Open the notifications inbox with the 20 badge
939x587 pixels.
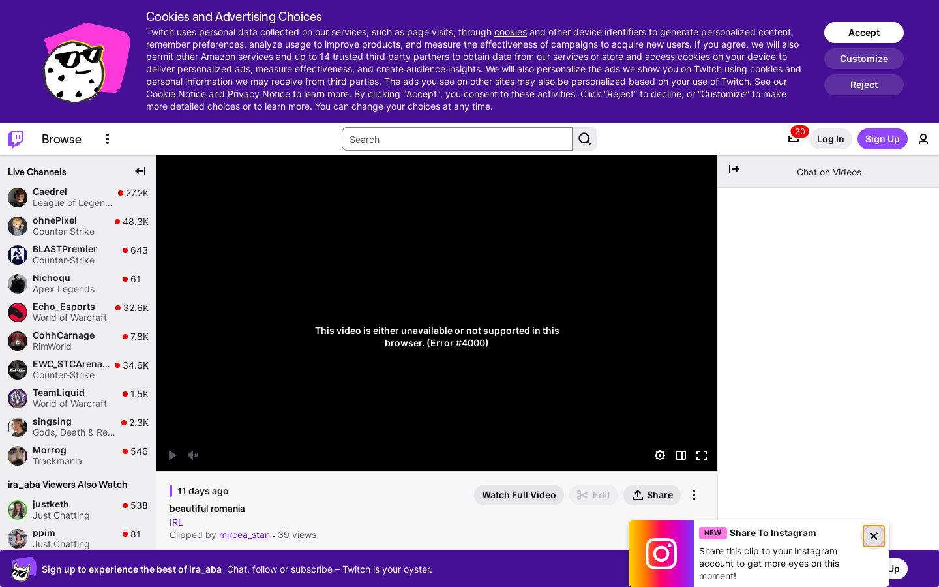[x=794, y=138]
